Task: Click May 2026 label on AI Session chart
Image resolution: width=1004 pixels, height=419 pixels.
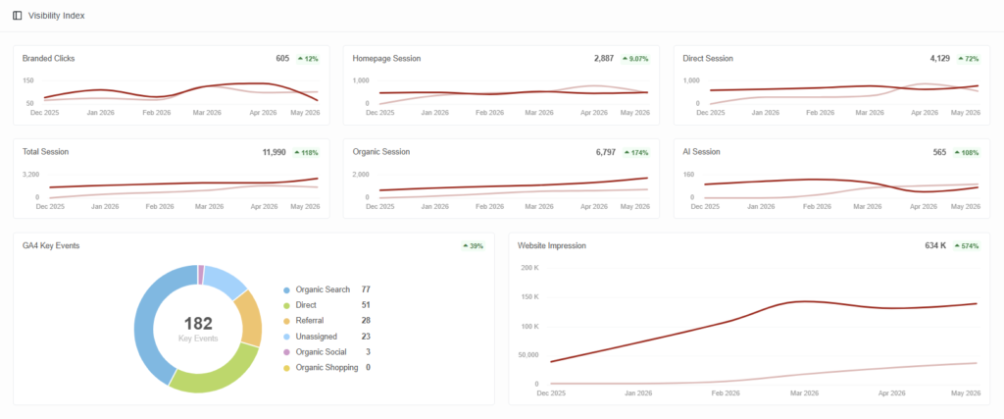Action: pos(966,206)
